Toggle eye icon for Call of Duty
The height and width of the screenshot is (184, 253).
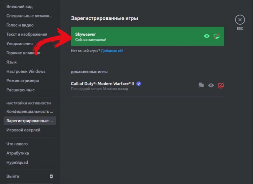point(211,85)
